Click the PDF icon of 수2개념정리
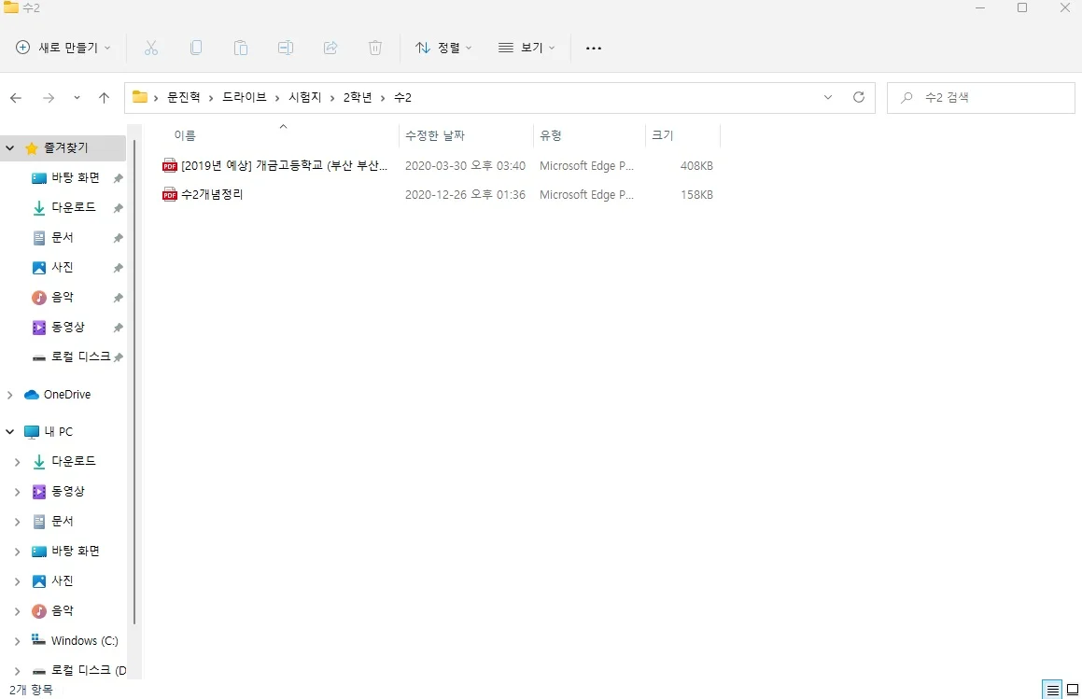The image size is (1082, 699). [x=170, y=195]
